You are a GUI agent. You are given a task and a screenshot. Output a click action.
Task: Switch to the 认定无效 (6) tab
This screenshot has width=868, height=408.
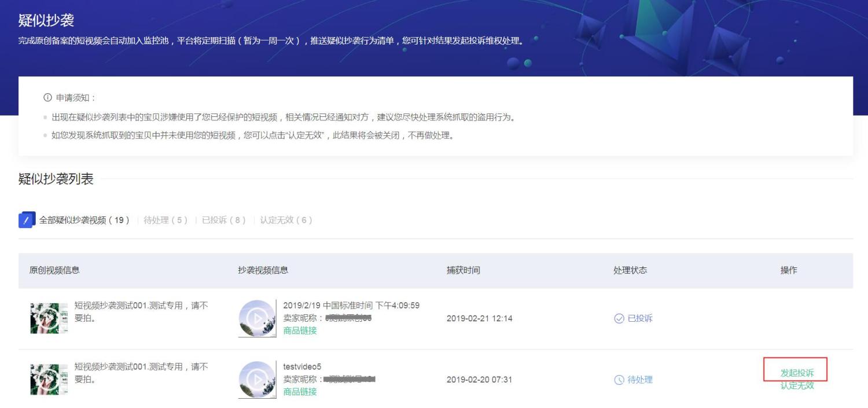pyautogui.click(x=286, y=220)
